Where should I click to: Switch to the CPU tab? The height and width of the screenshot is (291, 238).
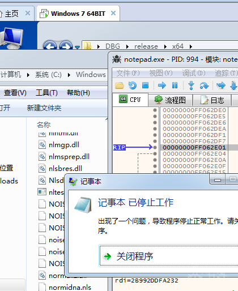click(130, 100)
